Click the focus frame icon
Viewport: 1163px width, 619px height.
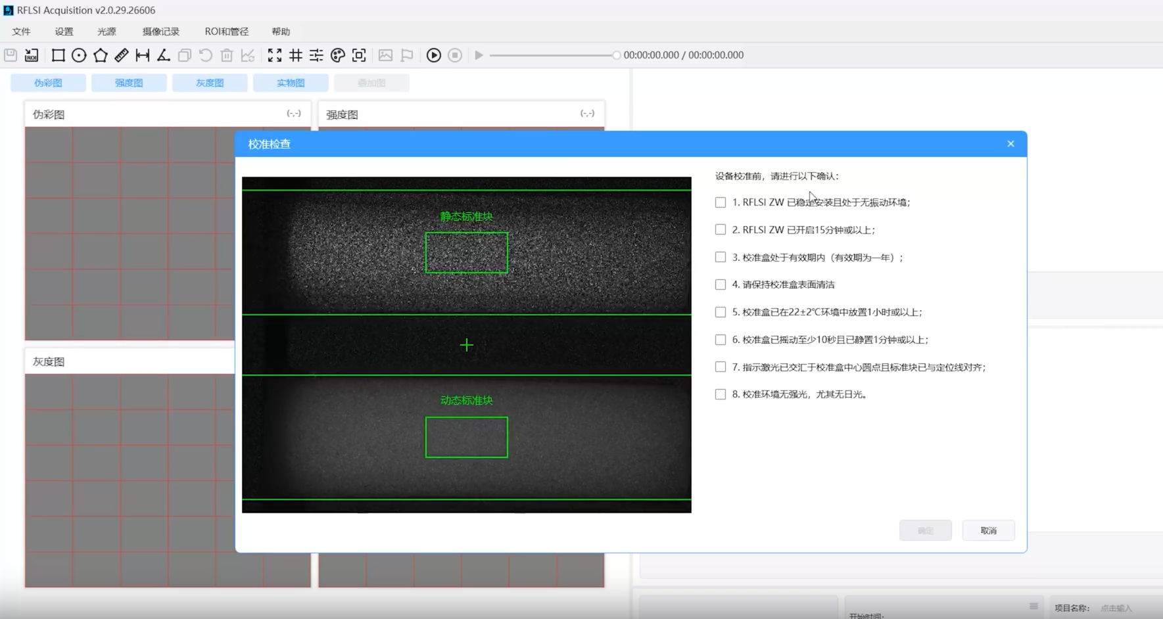tap(359, 55)
